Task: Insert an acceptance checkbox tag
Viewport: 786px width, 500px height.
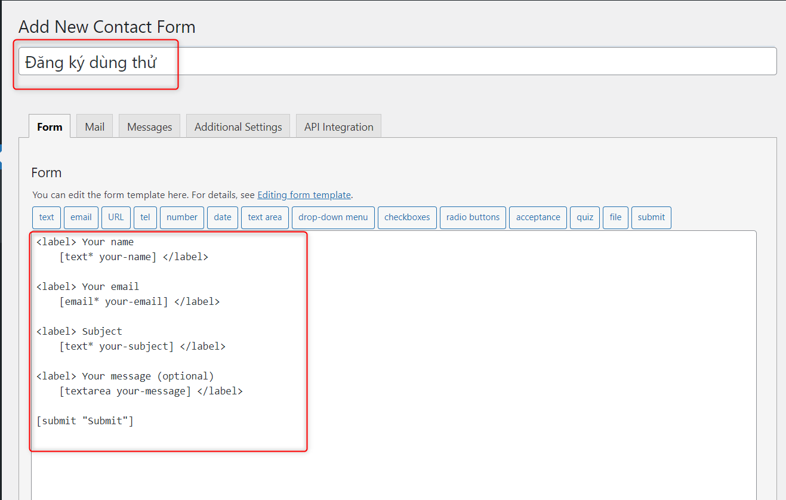Action: pos(538,217)
